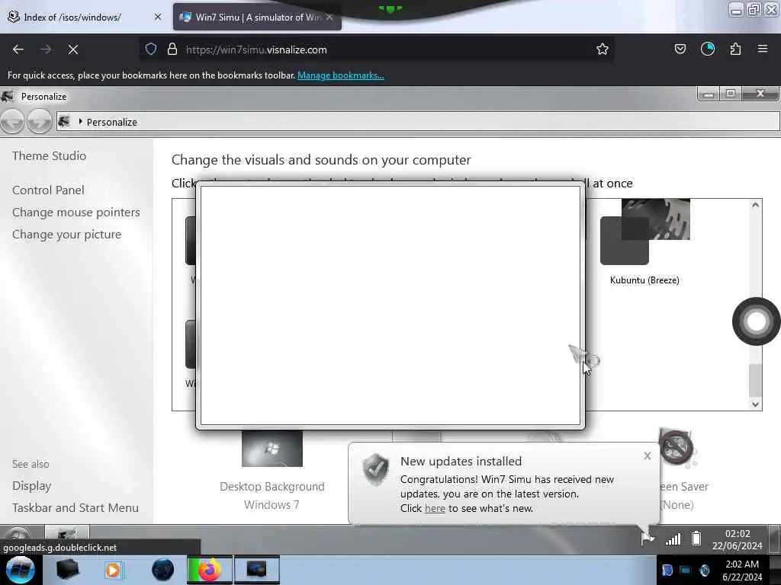781x585 pixels.
Task: Open Firefox account circular icon
Action: (x=708, y=49)
